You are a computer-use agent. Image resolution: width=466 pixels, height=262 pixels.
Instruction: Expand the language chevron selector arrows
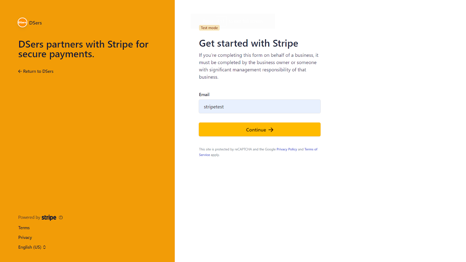44,247
